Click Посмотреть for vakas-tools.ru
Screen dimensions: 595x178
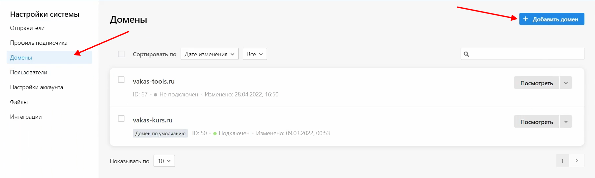click(x=536, y=83)
